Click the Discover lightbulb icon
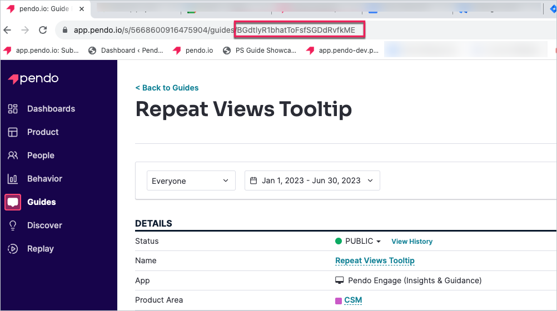 pos(13,225)
